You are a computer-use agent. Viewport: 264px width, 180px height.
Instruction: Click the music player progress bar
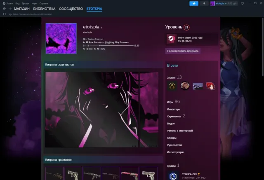111,46
